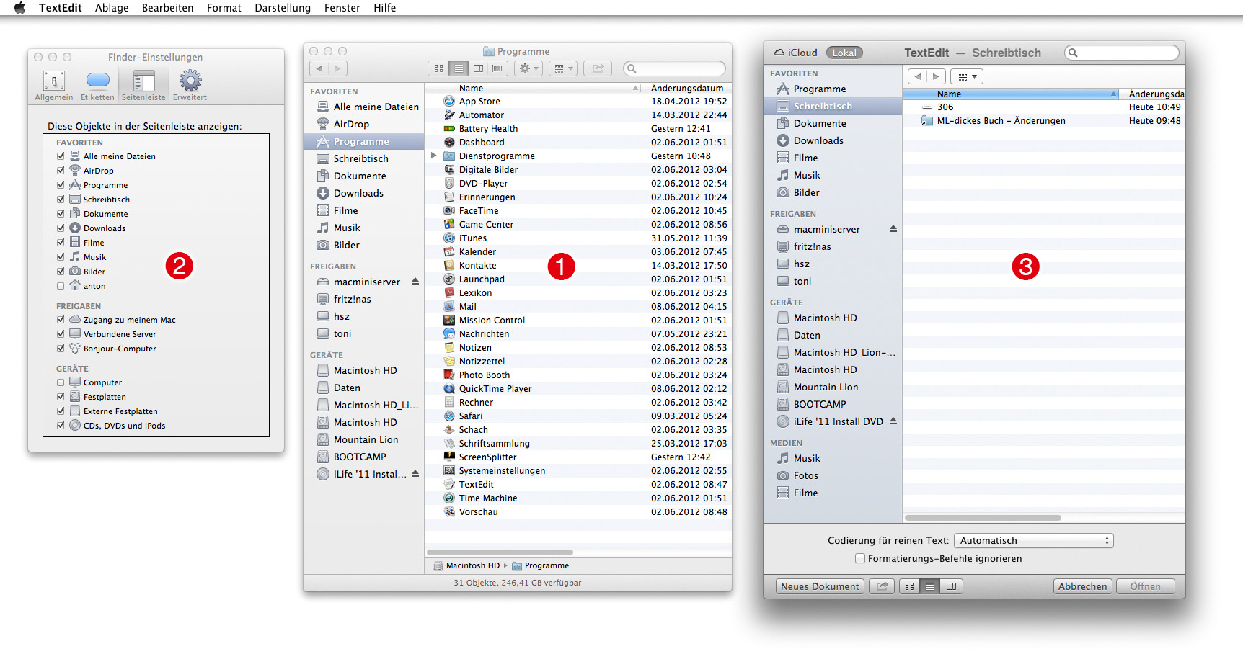1243x654 pixels.
Task: Switch the open dialog to icon view
Action: click(x=909, y=586)
